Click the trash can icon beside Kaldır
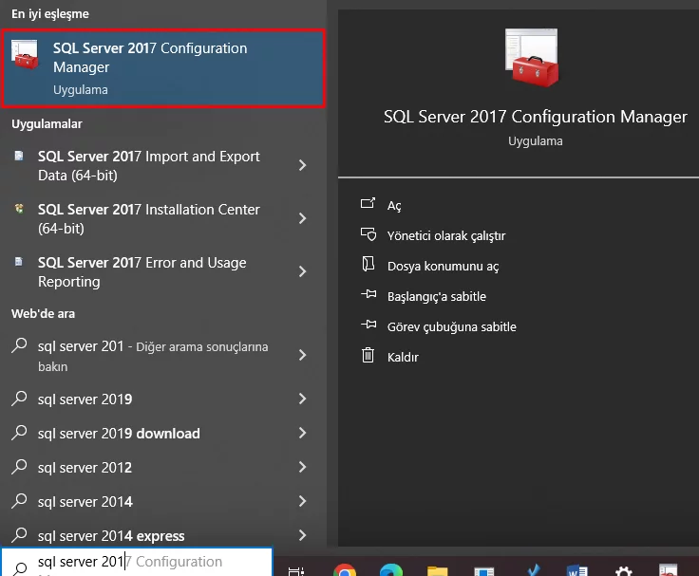This screenshot has height=576, width=699. (x=368, y=355)
